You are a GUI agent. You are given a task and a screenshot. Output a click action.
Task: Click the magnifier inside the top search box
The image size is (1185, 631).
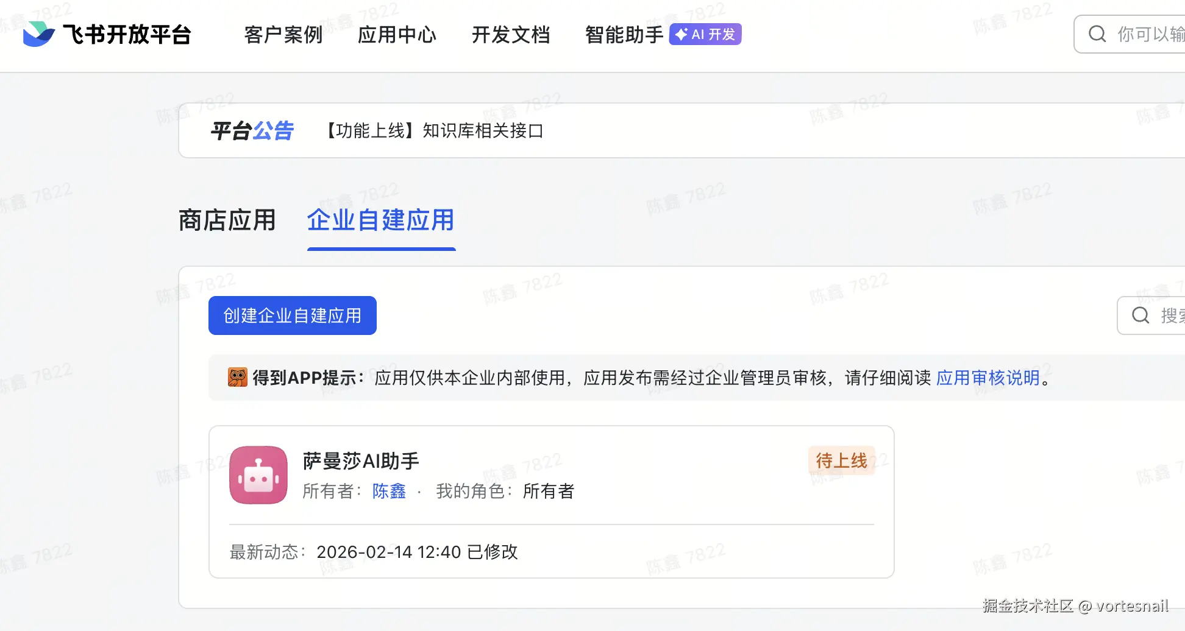[1097, 34]
